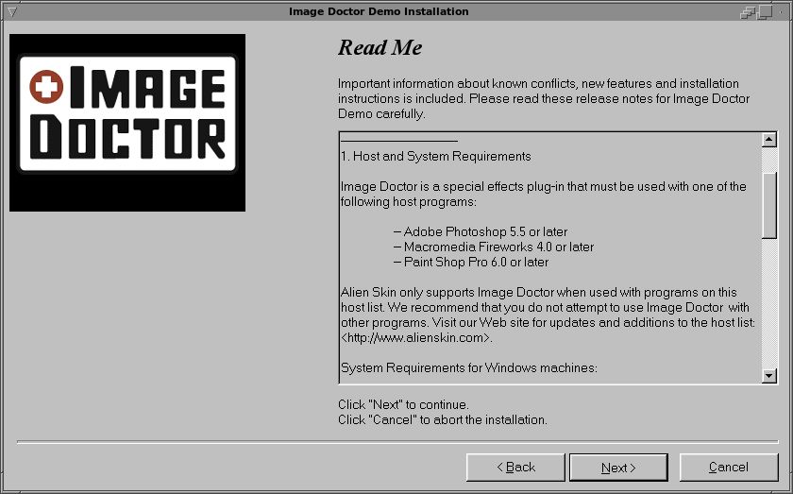This screenshot has width=793, height=494.
Task: Click the Paint Shop Pro 6.0 or later line
Action: point(471,263)
